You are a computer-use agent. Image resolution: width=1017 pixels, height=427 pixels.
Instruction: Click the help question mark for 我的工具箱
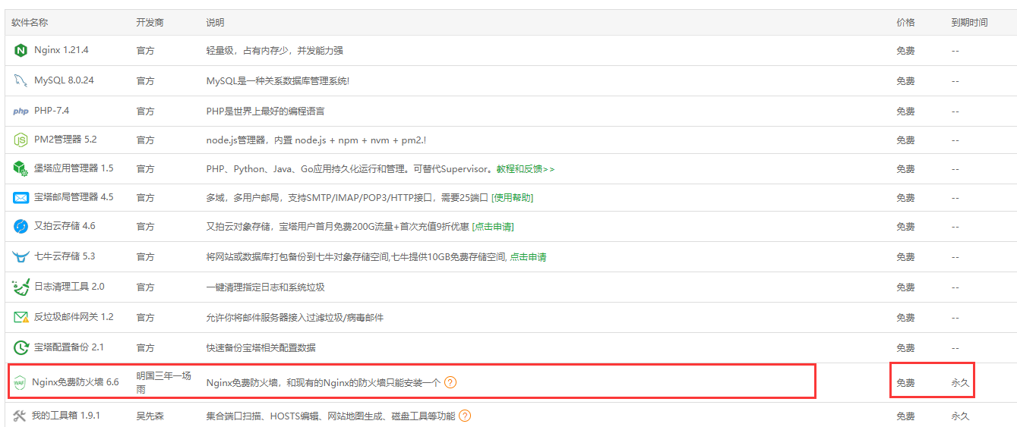465,416
